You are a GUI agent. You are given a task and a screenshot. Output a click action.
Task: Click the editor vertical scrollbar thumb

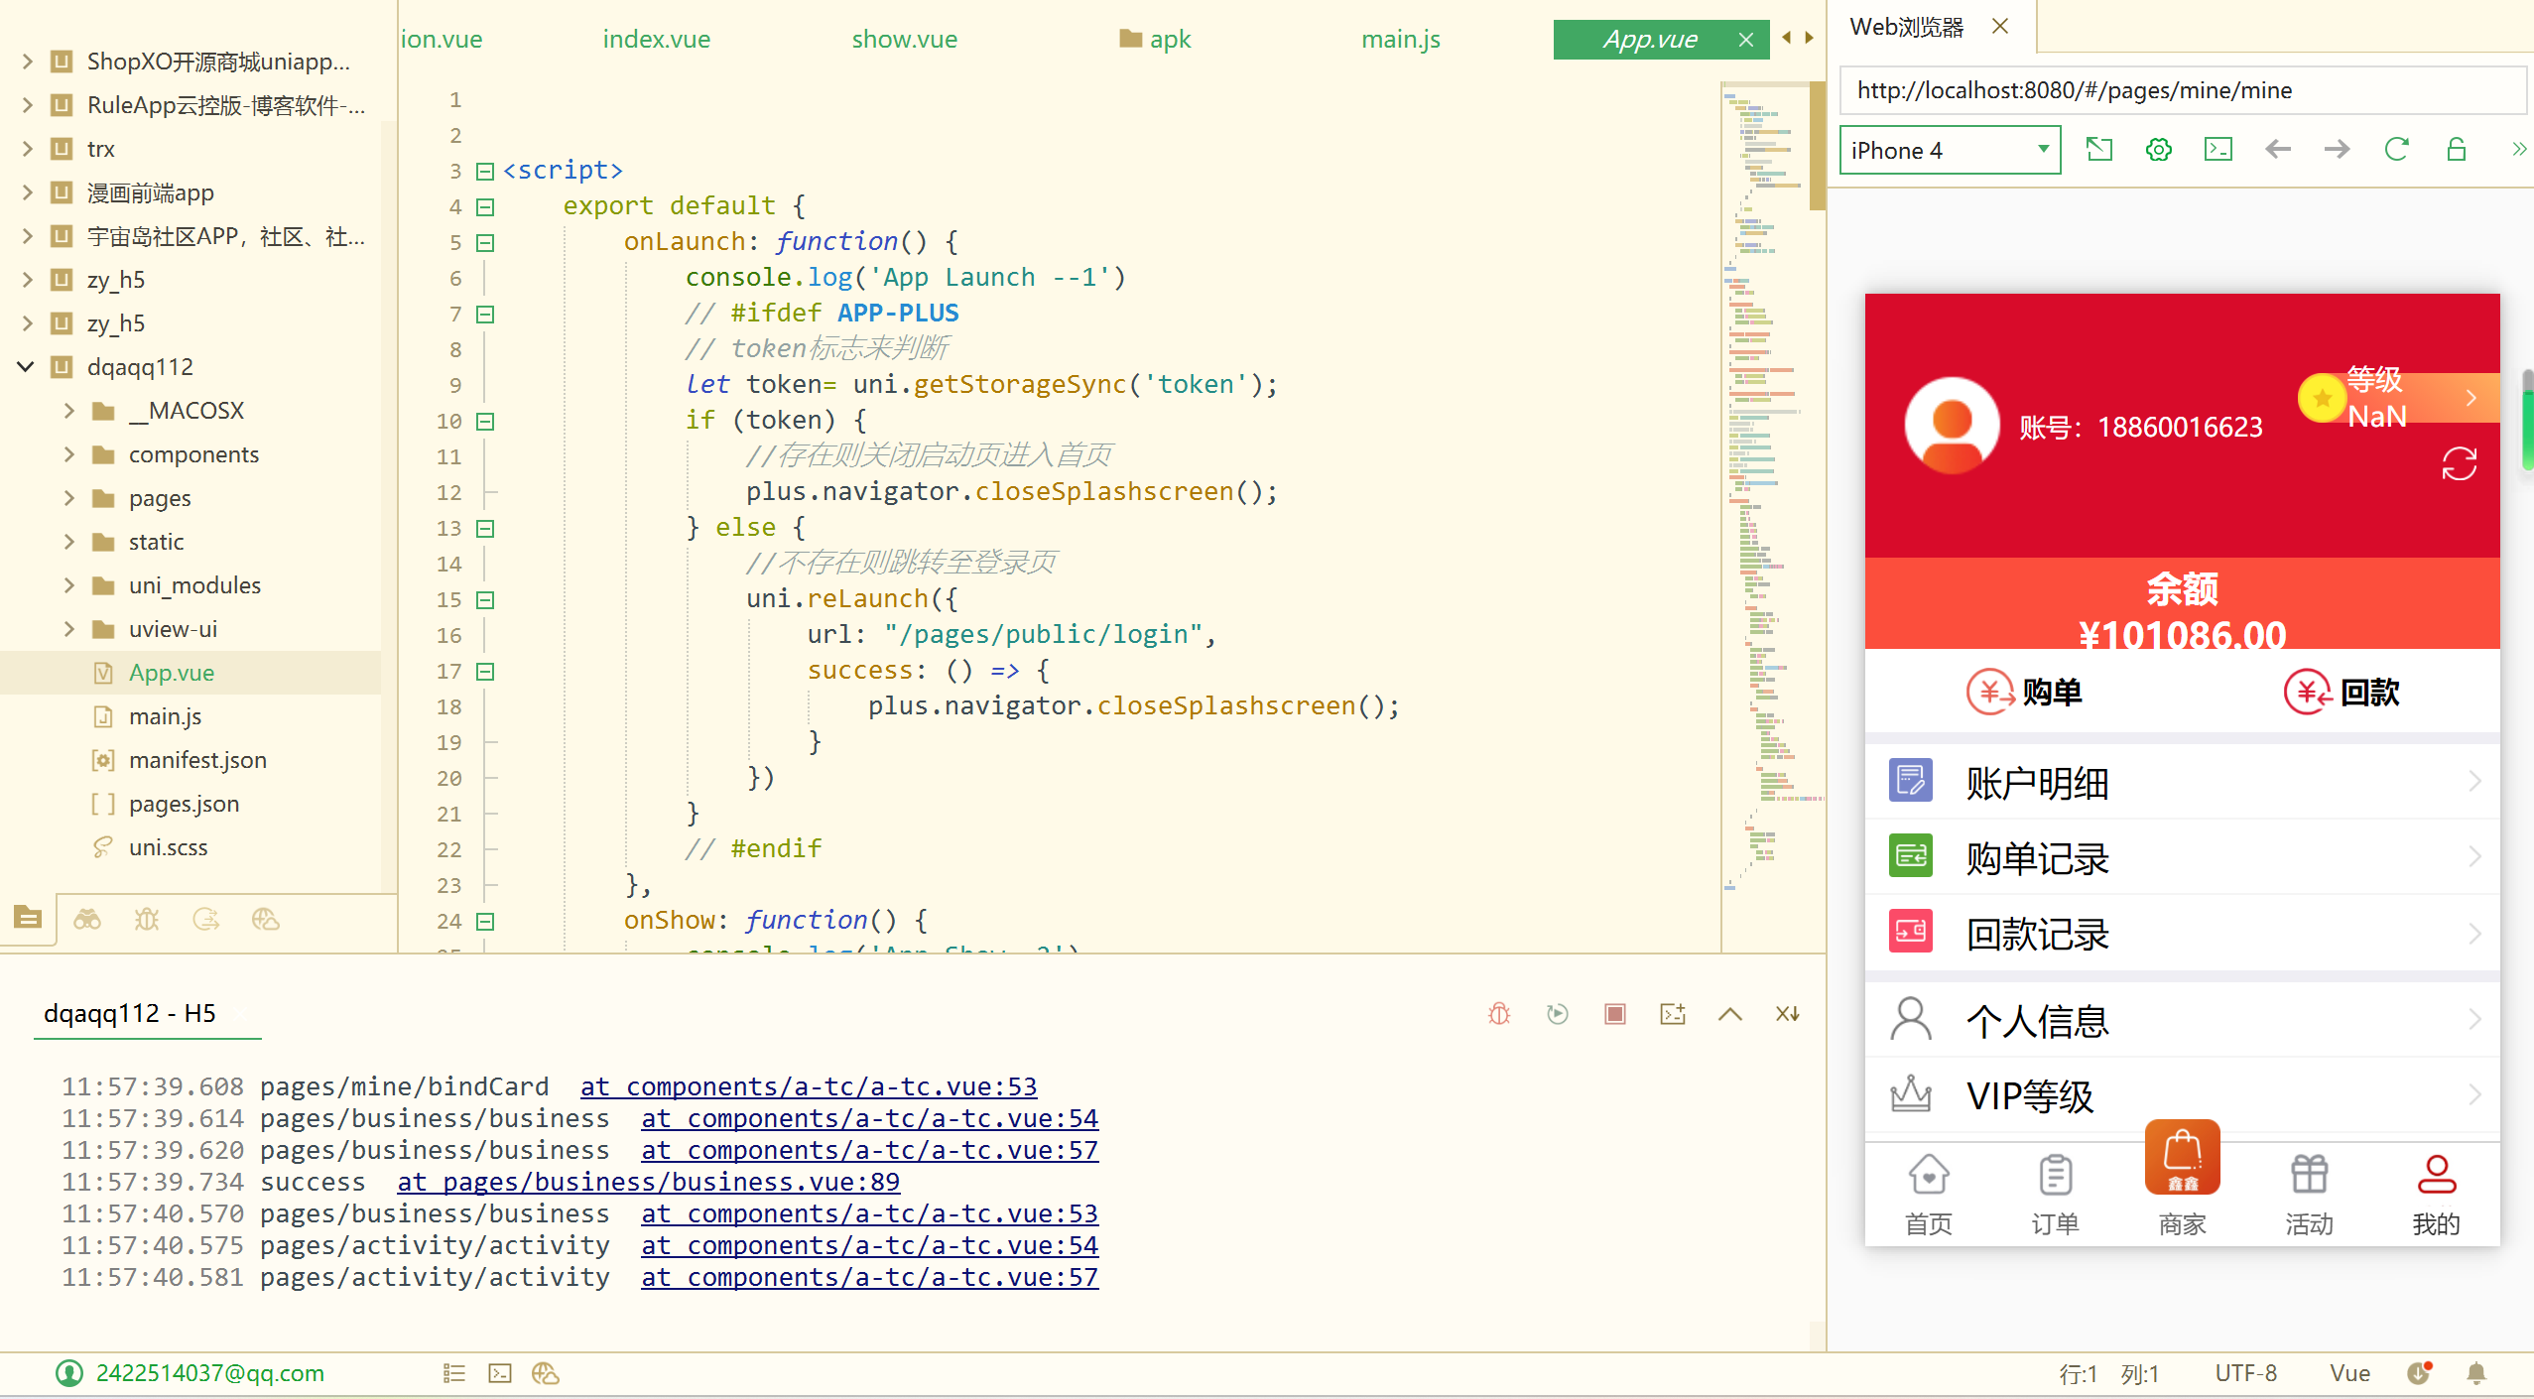click(1816, 146)
